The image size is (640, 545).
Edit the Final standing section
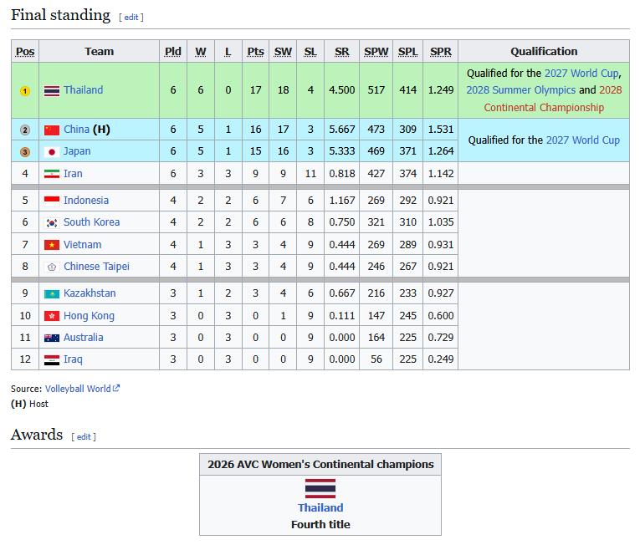tap(131, 17)
